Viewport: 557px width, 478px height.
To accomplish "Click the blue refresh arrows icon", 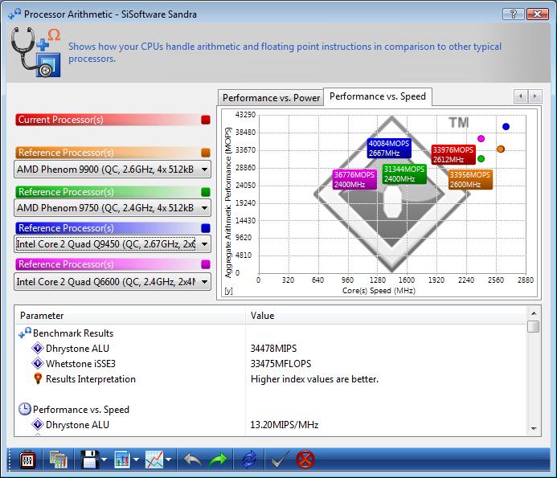I will point(249,460).
